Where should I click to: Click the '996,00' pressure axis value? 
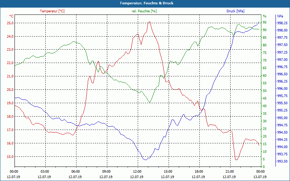(282, 89)
